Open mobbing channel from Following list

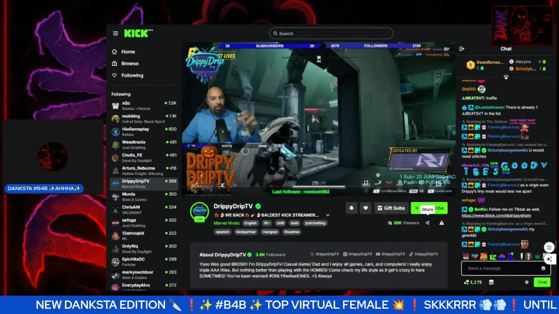144,119
